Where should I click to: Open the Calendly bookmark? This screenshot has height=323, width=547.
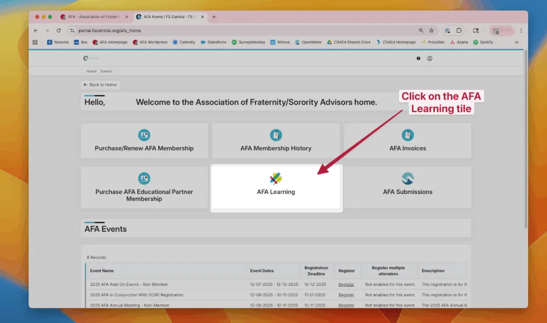(x=184, y=42)
